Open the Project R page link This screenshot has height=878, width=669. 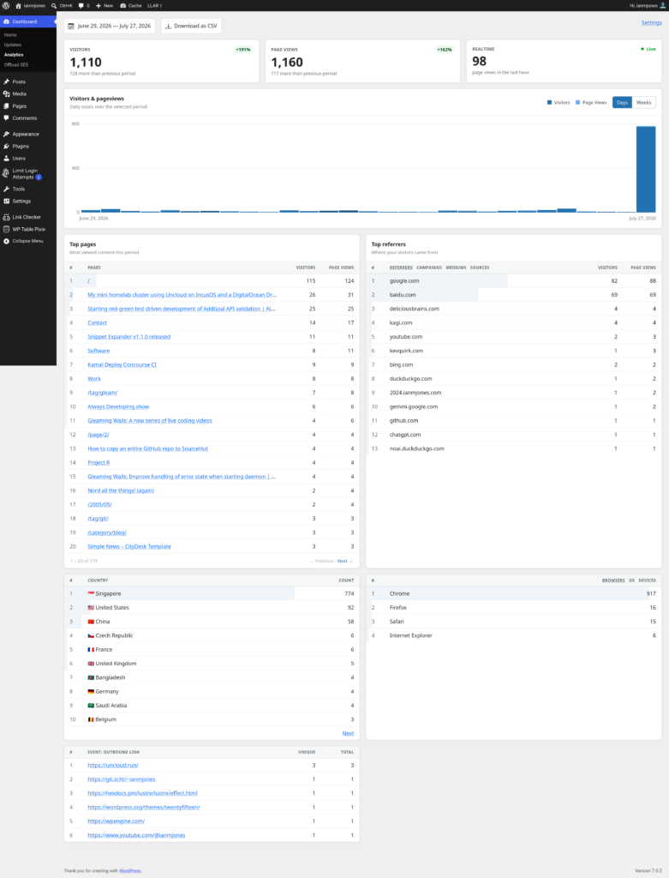coord(99,463)
